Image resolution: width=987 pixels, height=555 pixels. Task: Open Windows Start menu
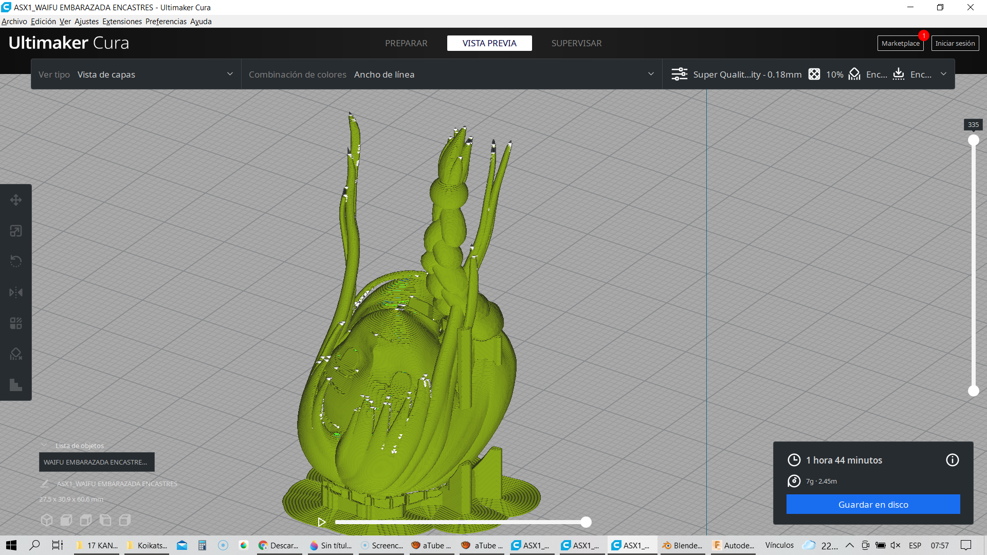click(11, 545)
